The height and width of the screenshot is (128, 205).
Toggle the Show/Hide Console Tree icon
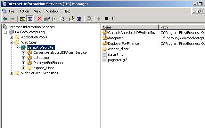click(x=30, y=19)
